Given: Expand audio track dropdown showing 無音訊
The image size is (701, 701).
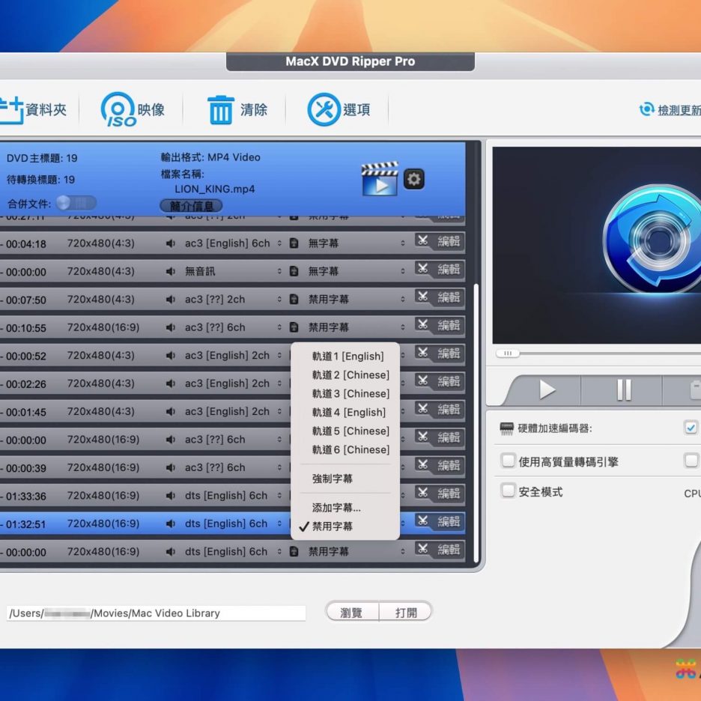Looking at the screenshot, I should pyautogui.click(x=279, y=272).
